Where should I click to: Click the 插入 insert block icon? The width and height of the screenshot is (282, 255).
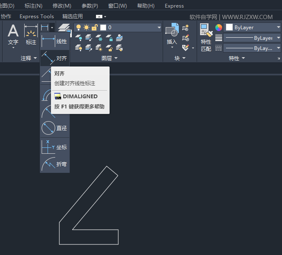pos(172,30)
